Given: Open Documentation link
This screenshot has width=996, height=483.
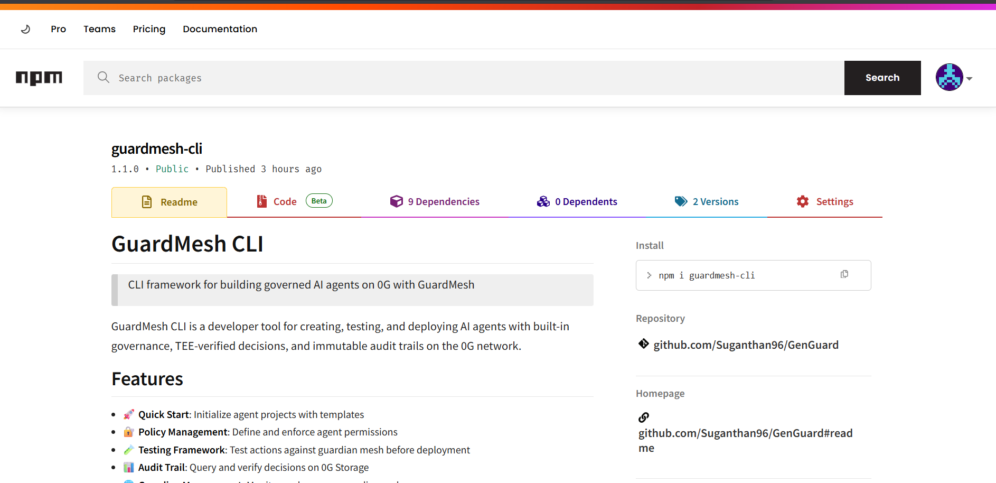Looking at the screenshot, I should (x=220, y=29).
